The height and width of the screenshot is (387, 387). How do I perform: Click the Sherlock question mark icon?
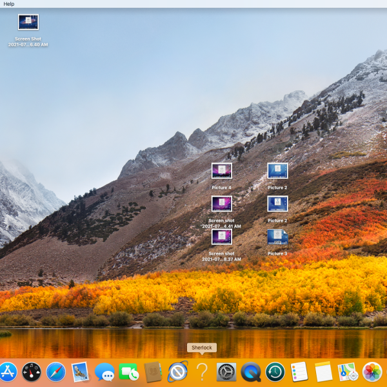tap(202, 372)
